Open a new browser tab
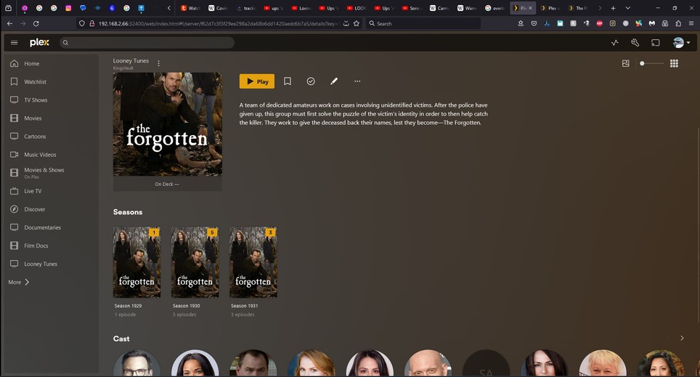 pos(613,8)
